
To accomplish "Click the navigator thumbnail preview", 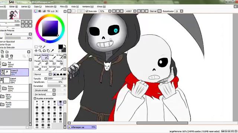I will click(13, 15).
